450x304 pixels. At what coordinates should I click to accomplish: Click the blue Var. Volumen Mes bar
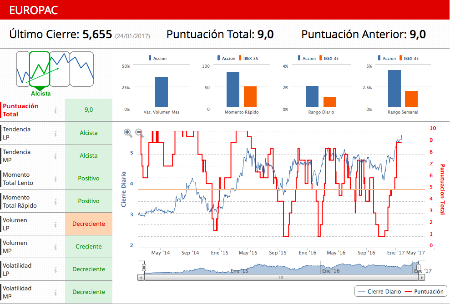pos(161,92)
